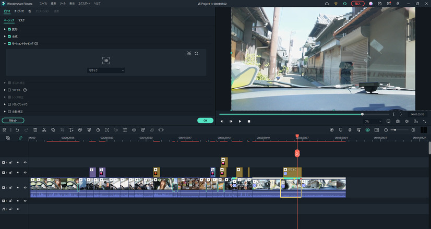Viewport: 431px width, 229px height.
Task: Expand the クロマキー section arrow
Action: click(x=5, y=90)
